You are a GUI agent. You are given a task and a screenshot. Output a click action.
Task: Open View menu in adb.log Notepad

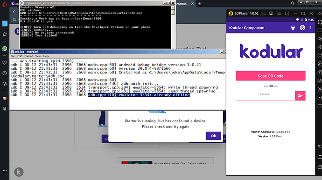[x=38, y=56]
